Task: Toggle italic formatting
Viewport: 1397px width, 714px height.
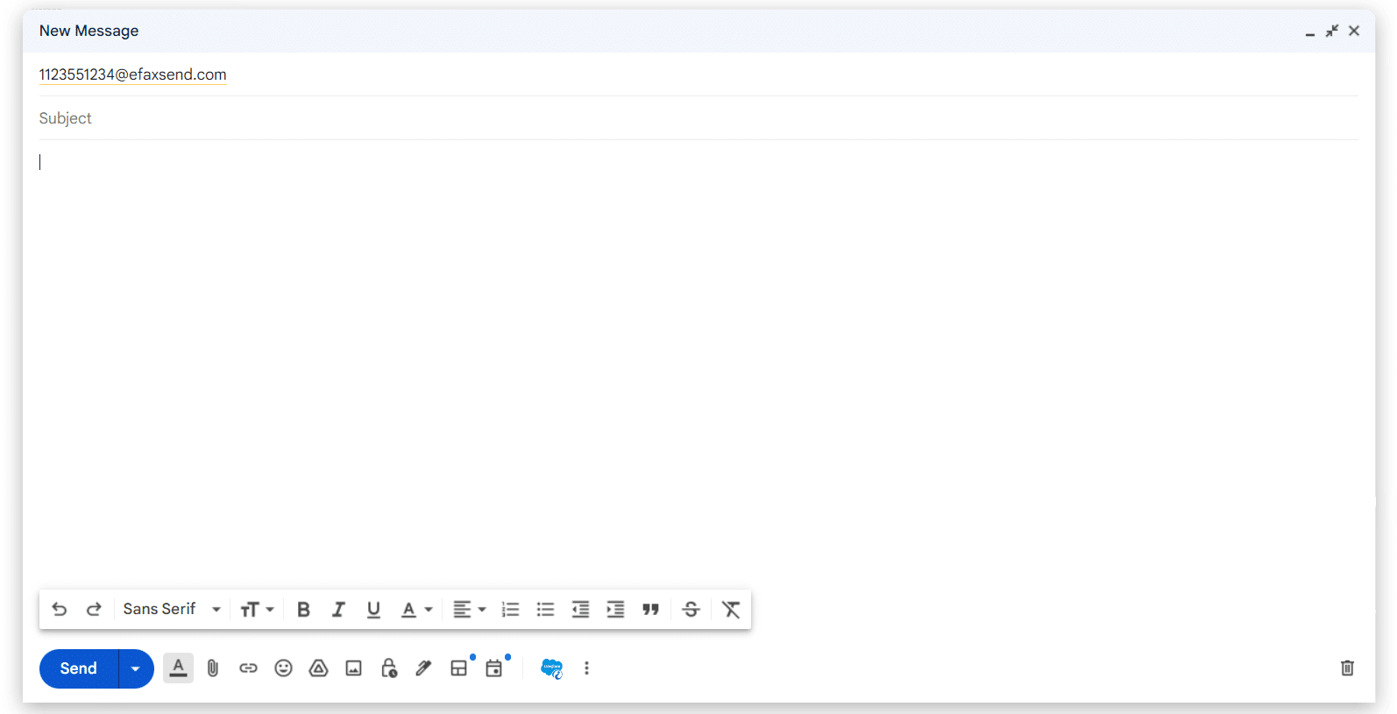Action: click(x=338, y=609)
